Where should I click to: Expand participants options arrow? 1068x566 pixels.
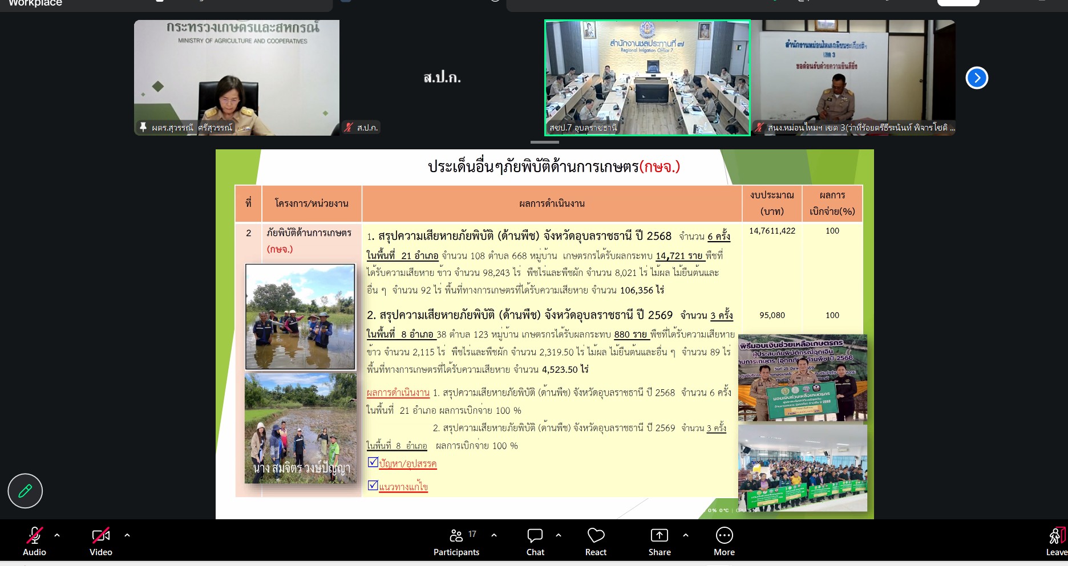pos(494,535)
